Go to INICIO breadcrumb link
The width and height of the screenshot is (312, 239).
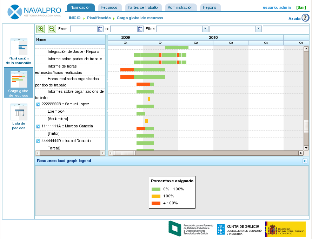click(x=74, y=18)
